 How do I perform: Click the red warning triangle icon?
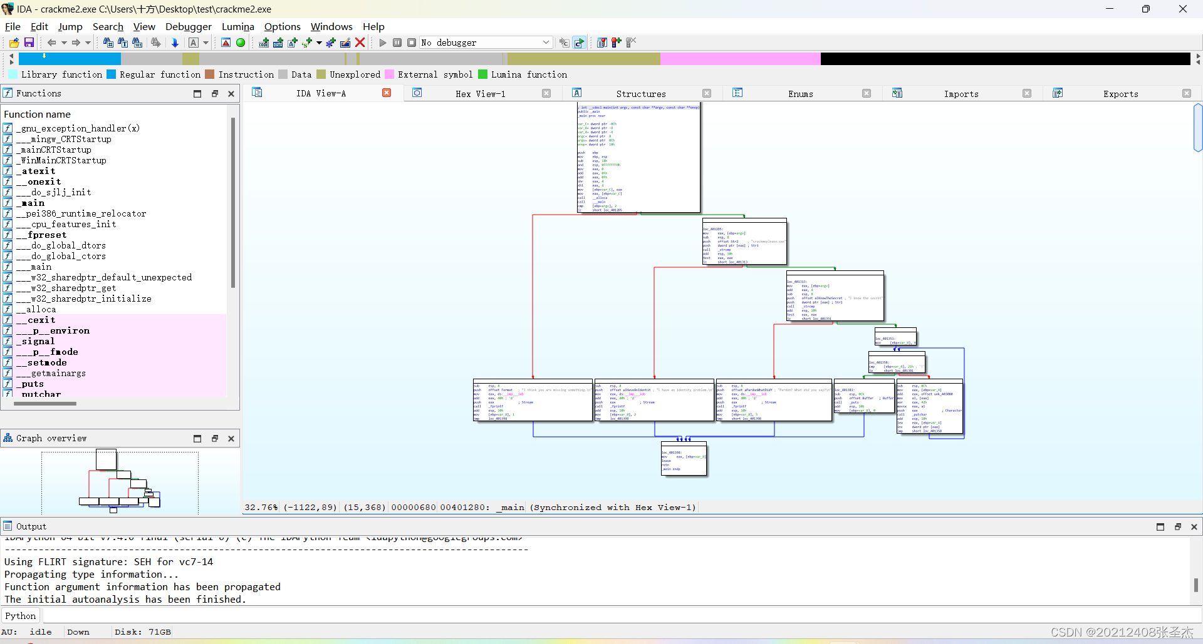pos(226,43)
